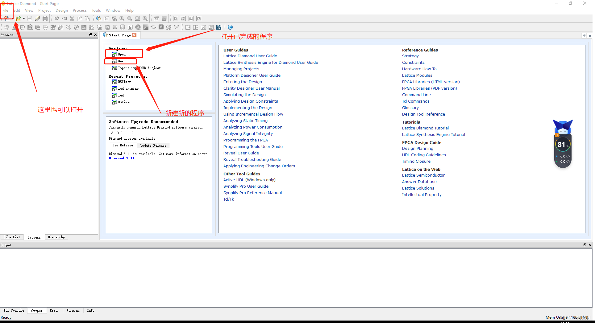Click the Copy toolbar icon
Viewport: 595px width, 323px height.
[80, 18]
